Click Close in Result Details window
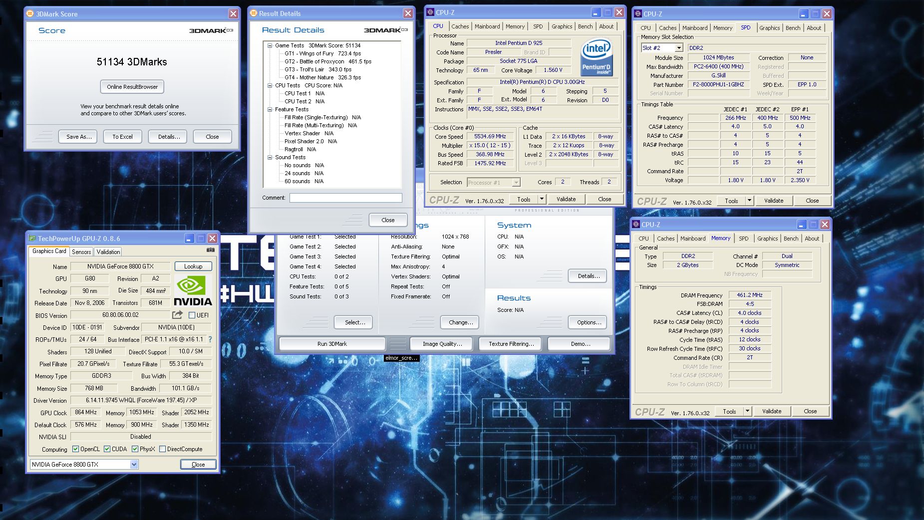Screen dimensions: 924x520 (x=388, y=220)
